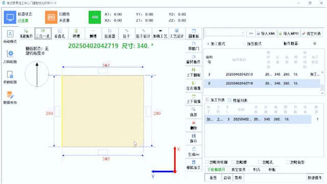Click the 删除 red X button

194,125
